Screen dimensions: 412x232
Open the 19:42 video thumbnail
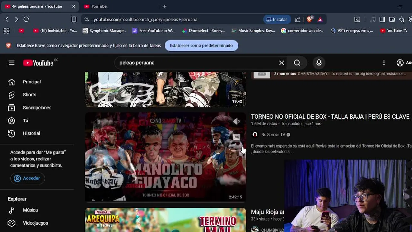[165, 89]
